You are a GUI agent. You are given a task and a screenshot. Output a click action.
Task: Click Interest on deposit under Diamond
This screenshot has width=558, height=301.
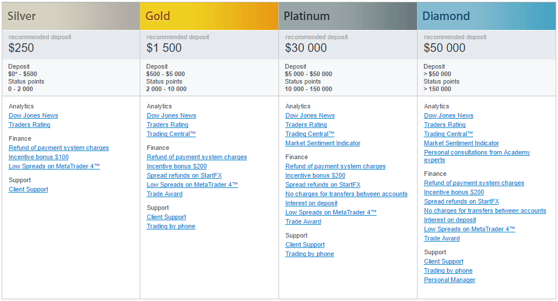pyautogui.click(x=450, y=220)
